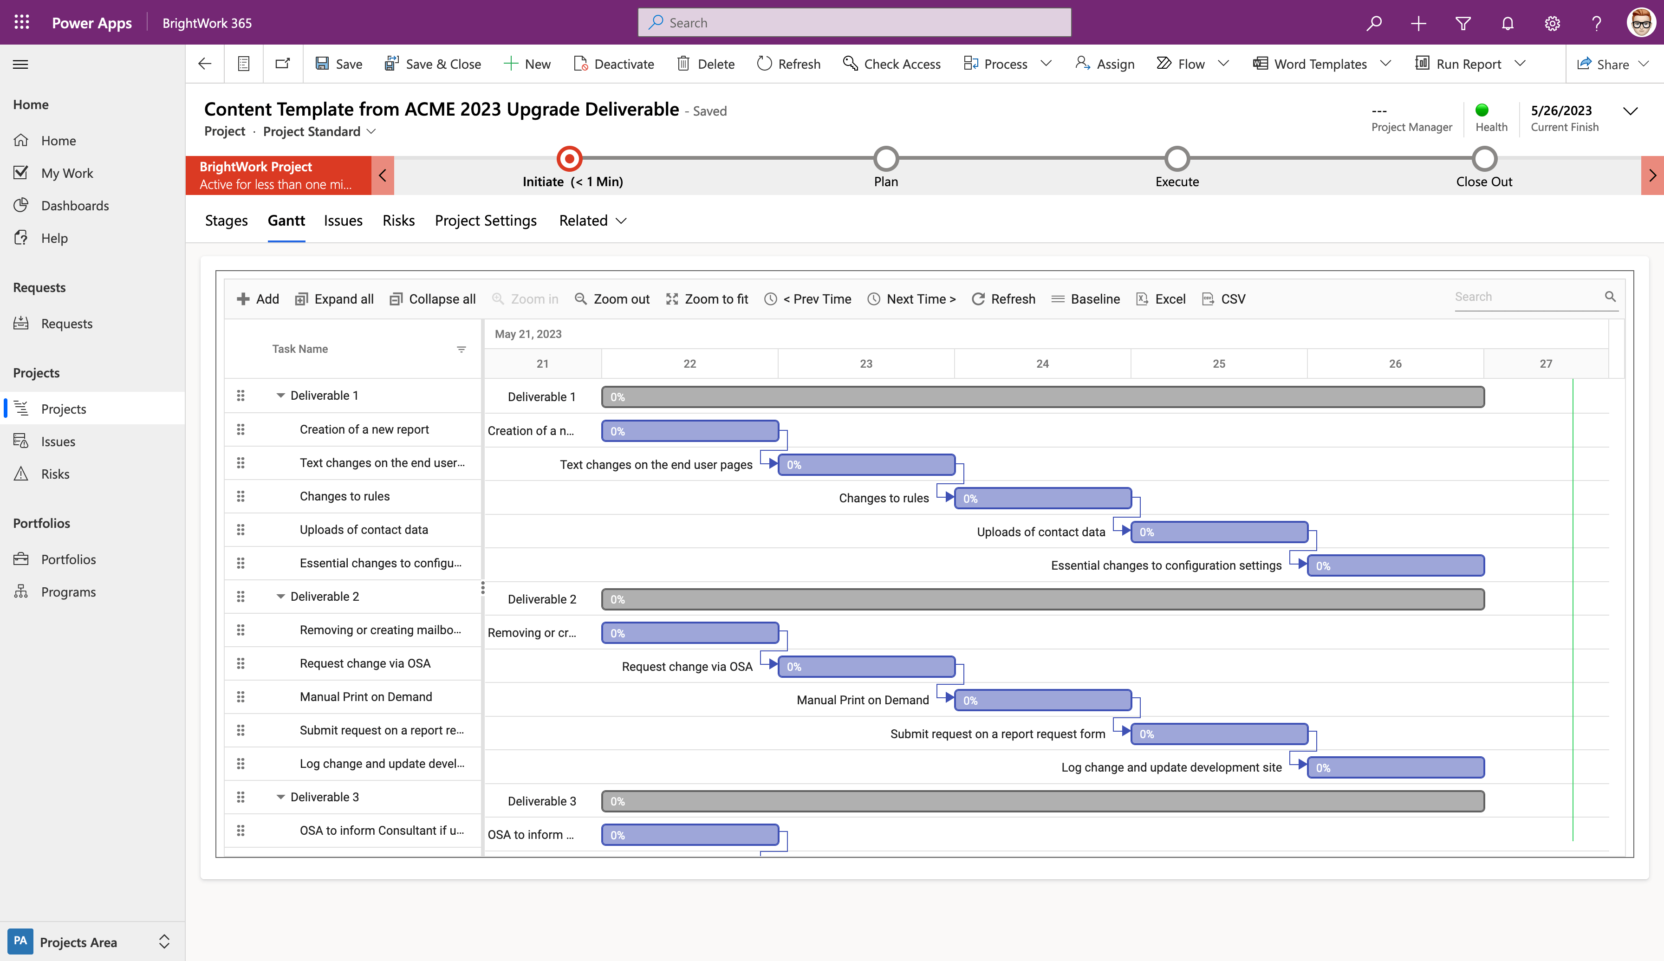Export Gantt to Excel
Image resolution: width=1664 pixels, height=961 pixels.
tap(1161, 299)
